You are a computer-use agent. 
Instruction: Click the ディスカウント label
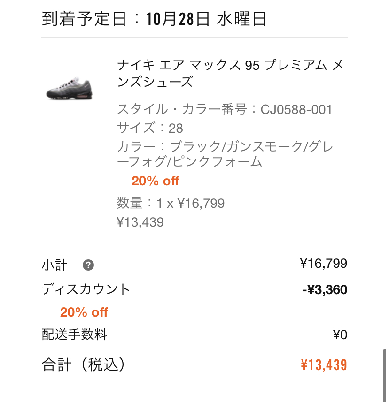pos(86,289)
